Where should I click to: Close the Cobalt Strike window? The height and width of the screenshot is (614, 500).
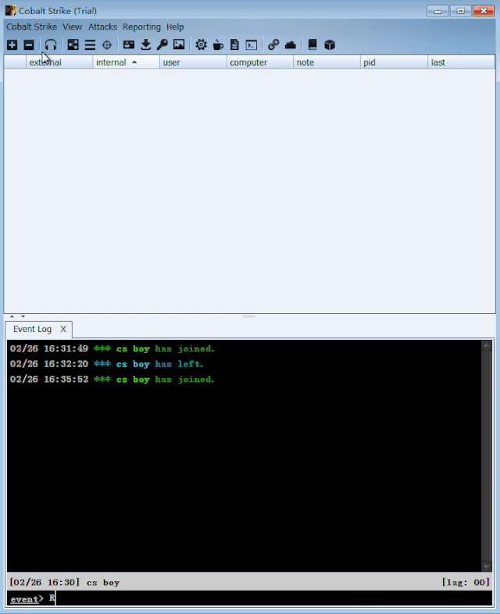484,11
